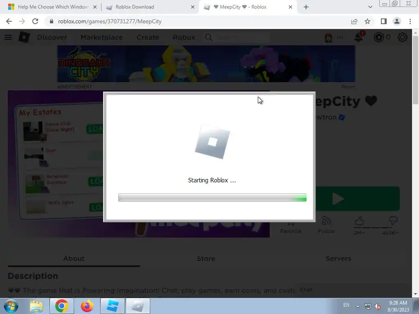This screenshot has height=314, width=419.
Task: Open File Explorer from the taskbar
Action: pos(36,306)
